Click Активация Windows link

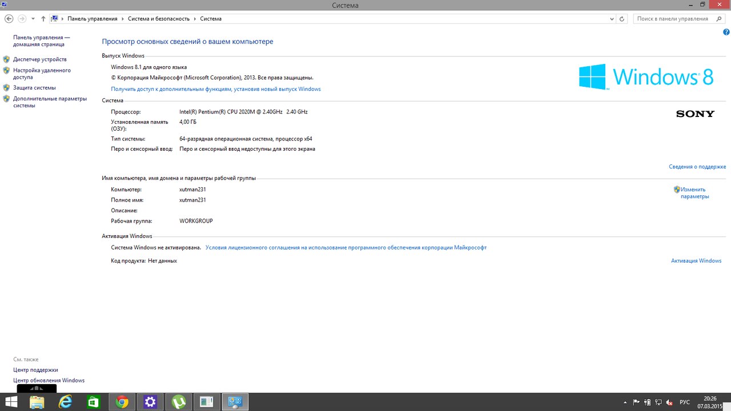click(x=696, y=261)
